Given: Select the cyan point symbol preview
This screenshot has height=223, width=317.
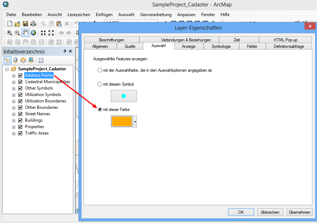Looking at the screenshot, I should click(124, 96).
